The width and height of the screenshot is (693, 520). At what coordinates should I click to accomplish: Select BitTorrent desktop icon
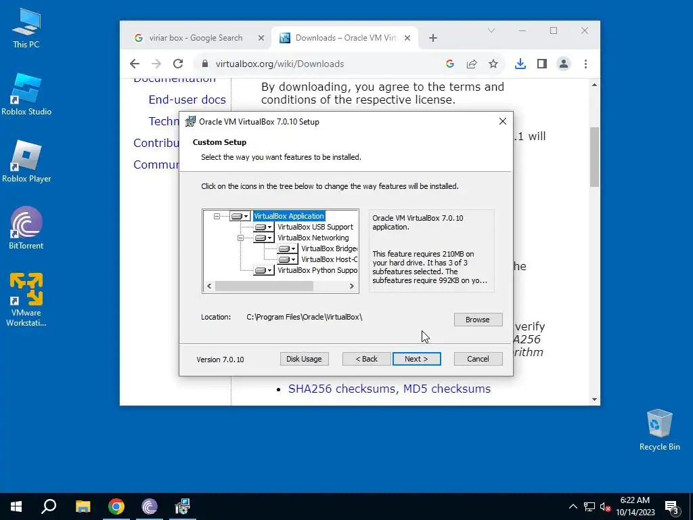(x=26, y=228)
